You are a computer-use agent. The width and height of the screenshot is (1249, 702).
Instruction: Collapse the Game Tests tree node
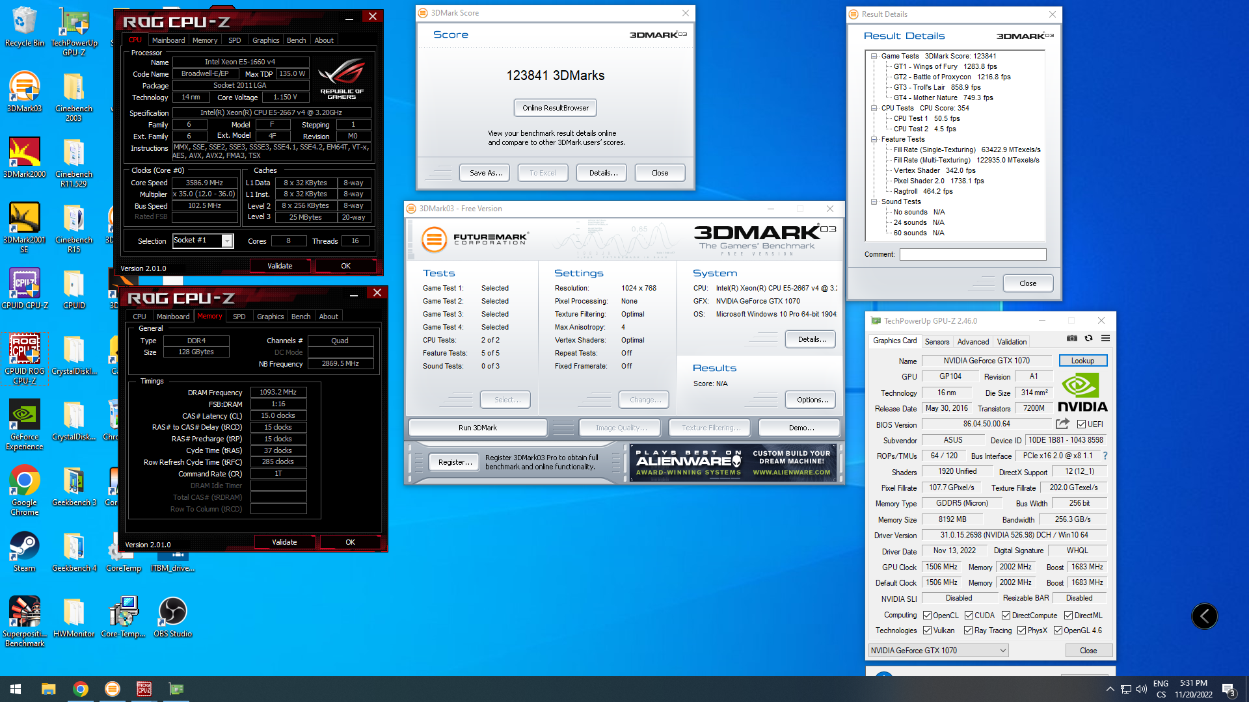coord(874,56)
